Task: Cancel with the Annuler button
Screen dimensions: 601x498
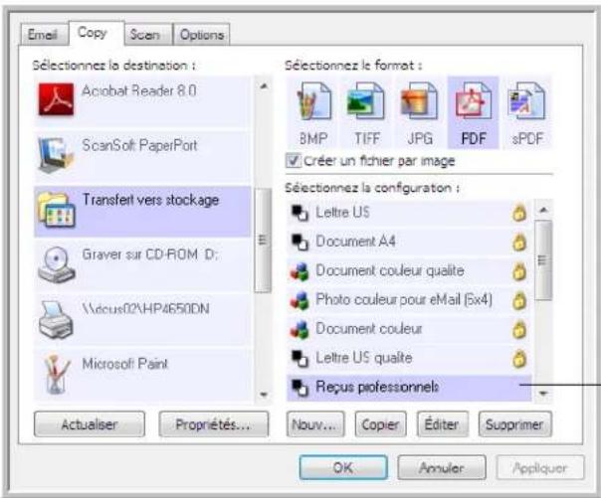Action: coord(442,467)
